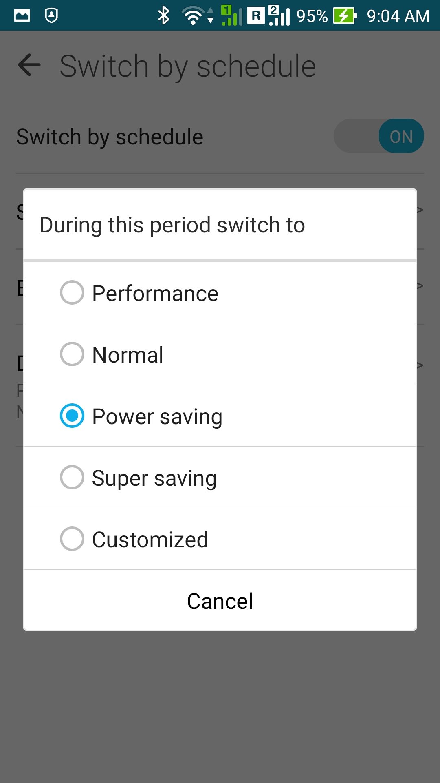Select the Normal radio option

click(72, 354)
